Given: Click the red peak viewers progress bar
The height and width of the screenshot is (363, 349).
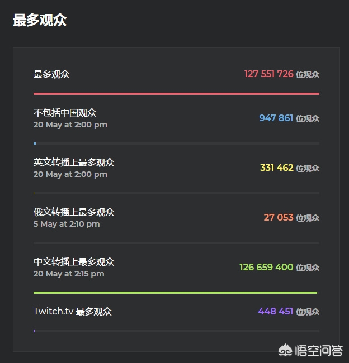Looking at the screenshot, I should click(176, 94).
